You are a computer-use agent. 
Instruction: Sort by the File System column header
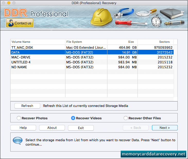click(x=86, y=42)
